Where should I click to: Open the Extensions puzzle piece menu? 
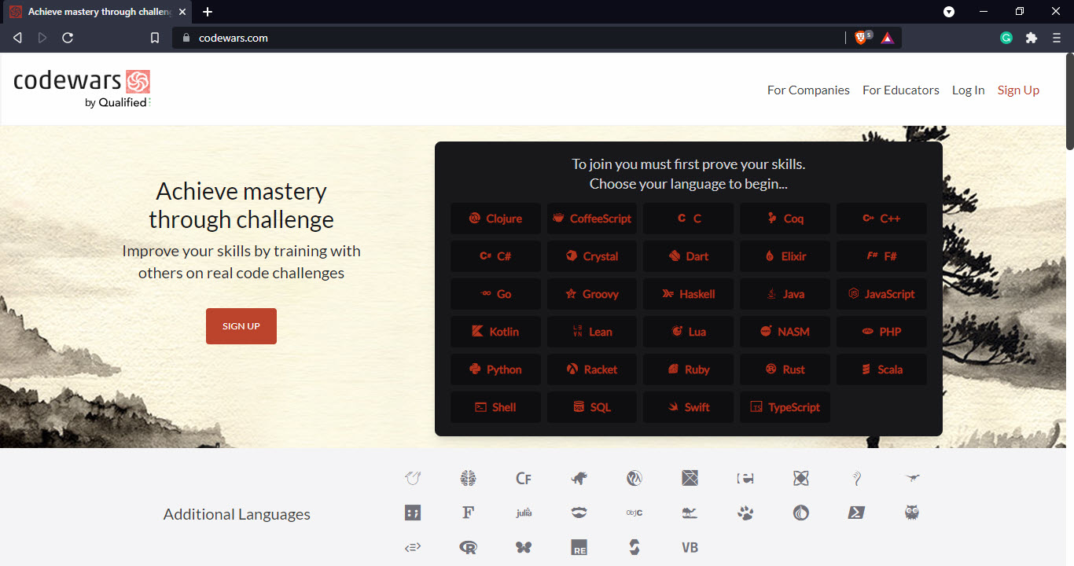(1032, 38)
